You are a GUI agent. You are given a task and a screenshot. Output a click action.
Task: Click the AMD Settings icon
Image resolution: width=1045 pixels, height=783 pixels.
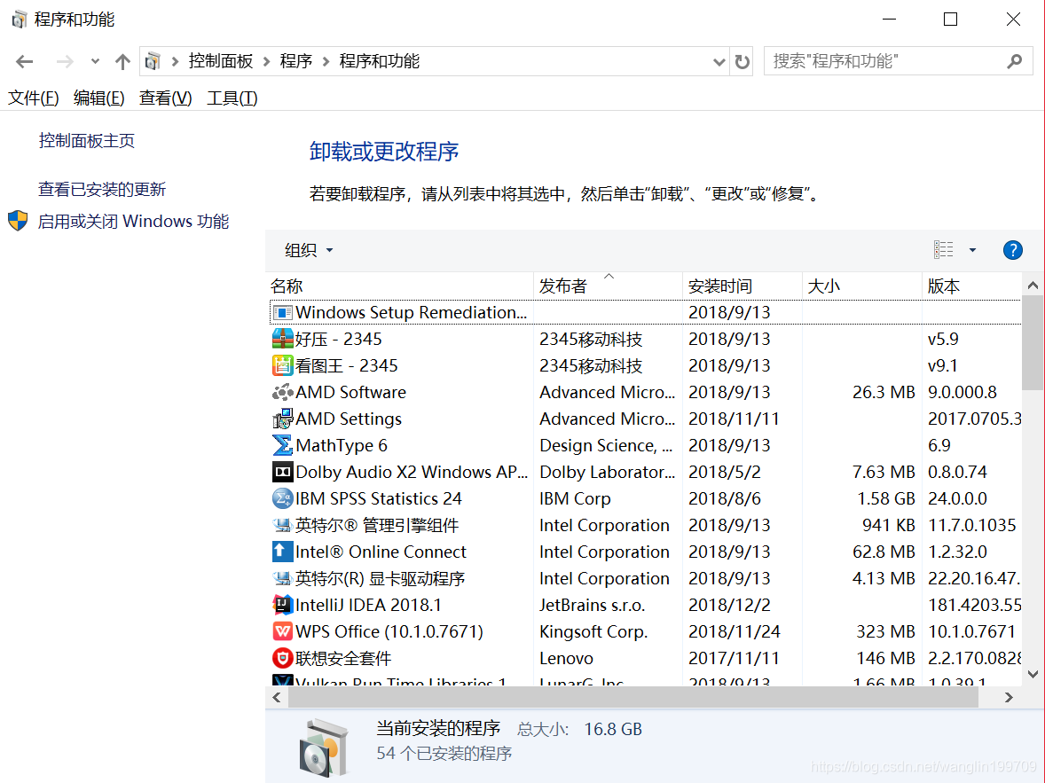283,419
